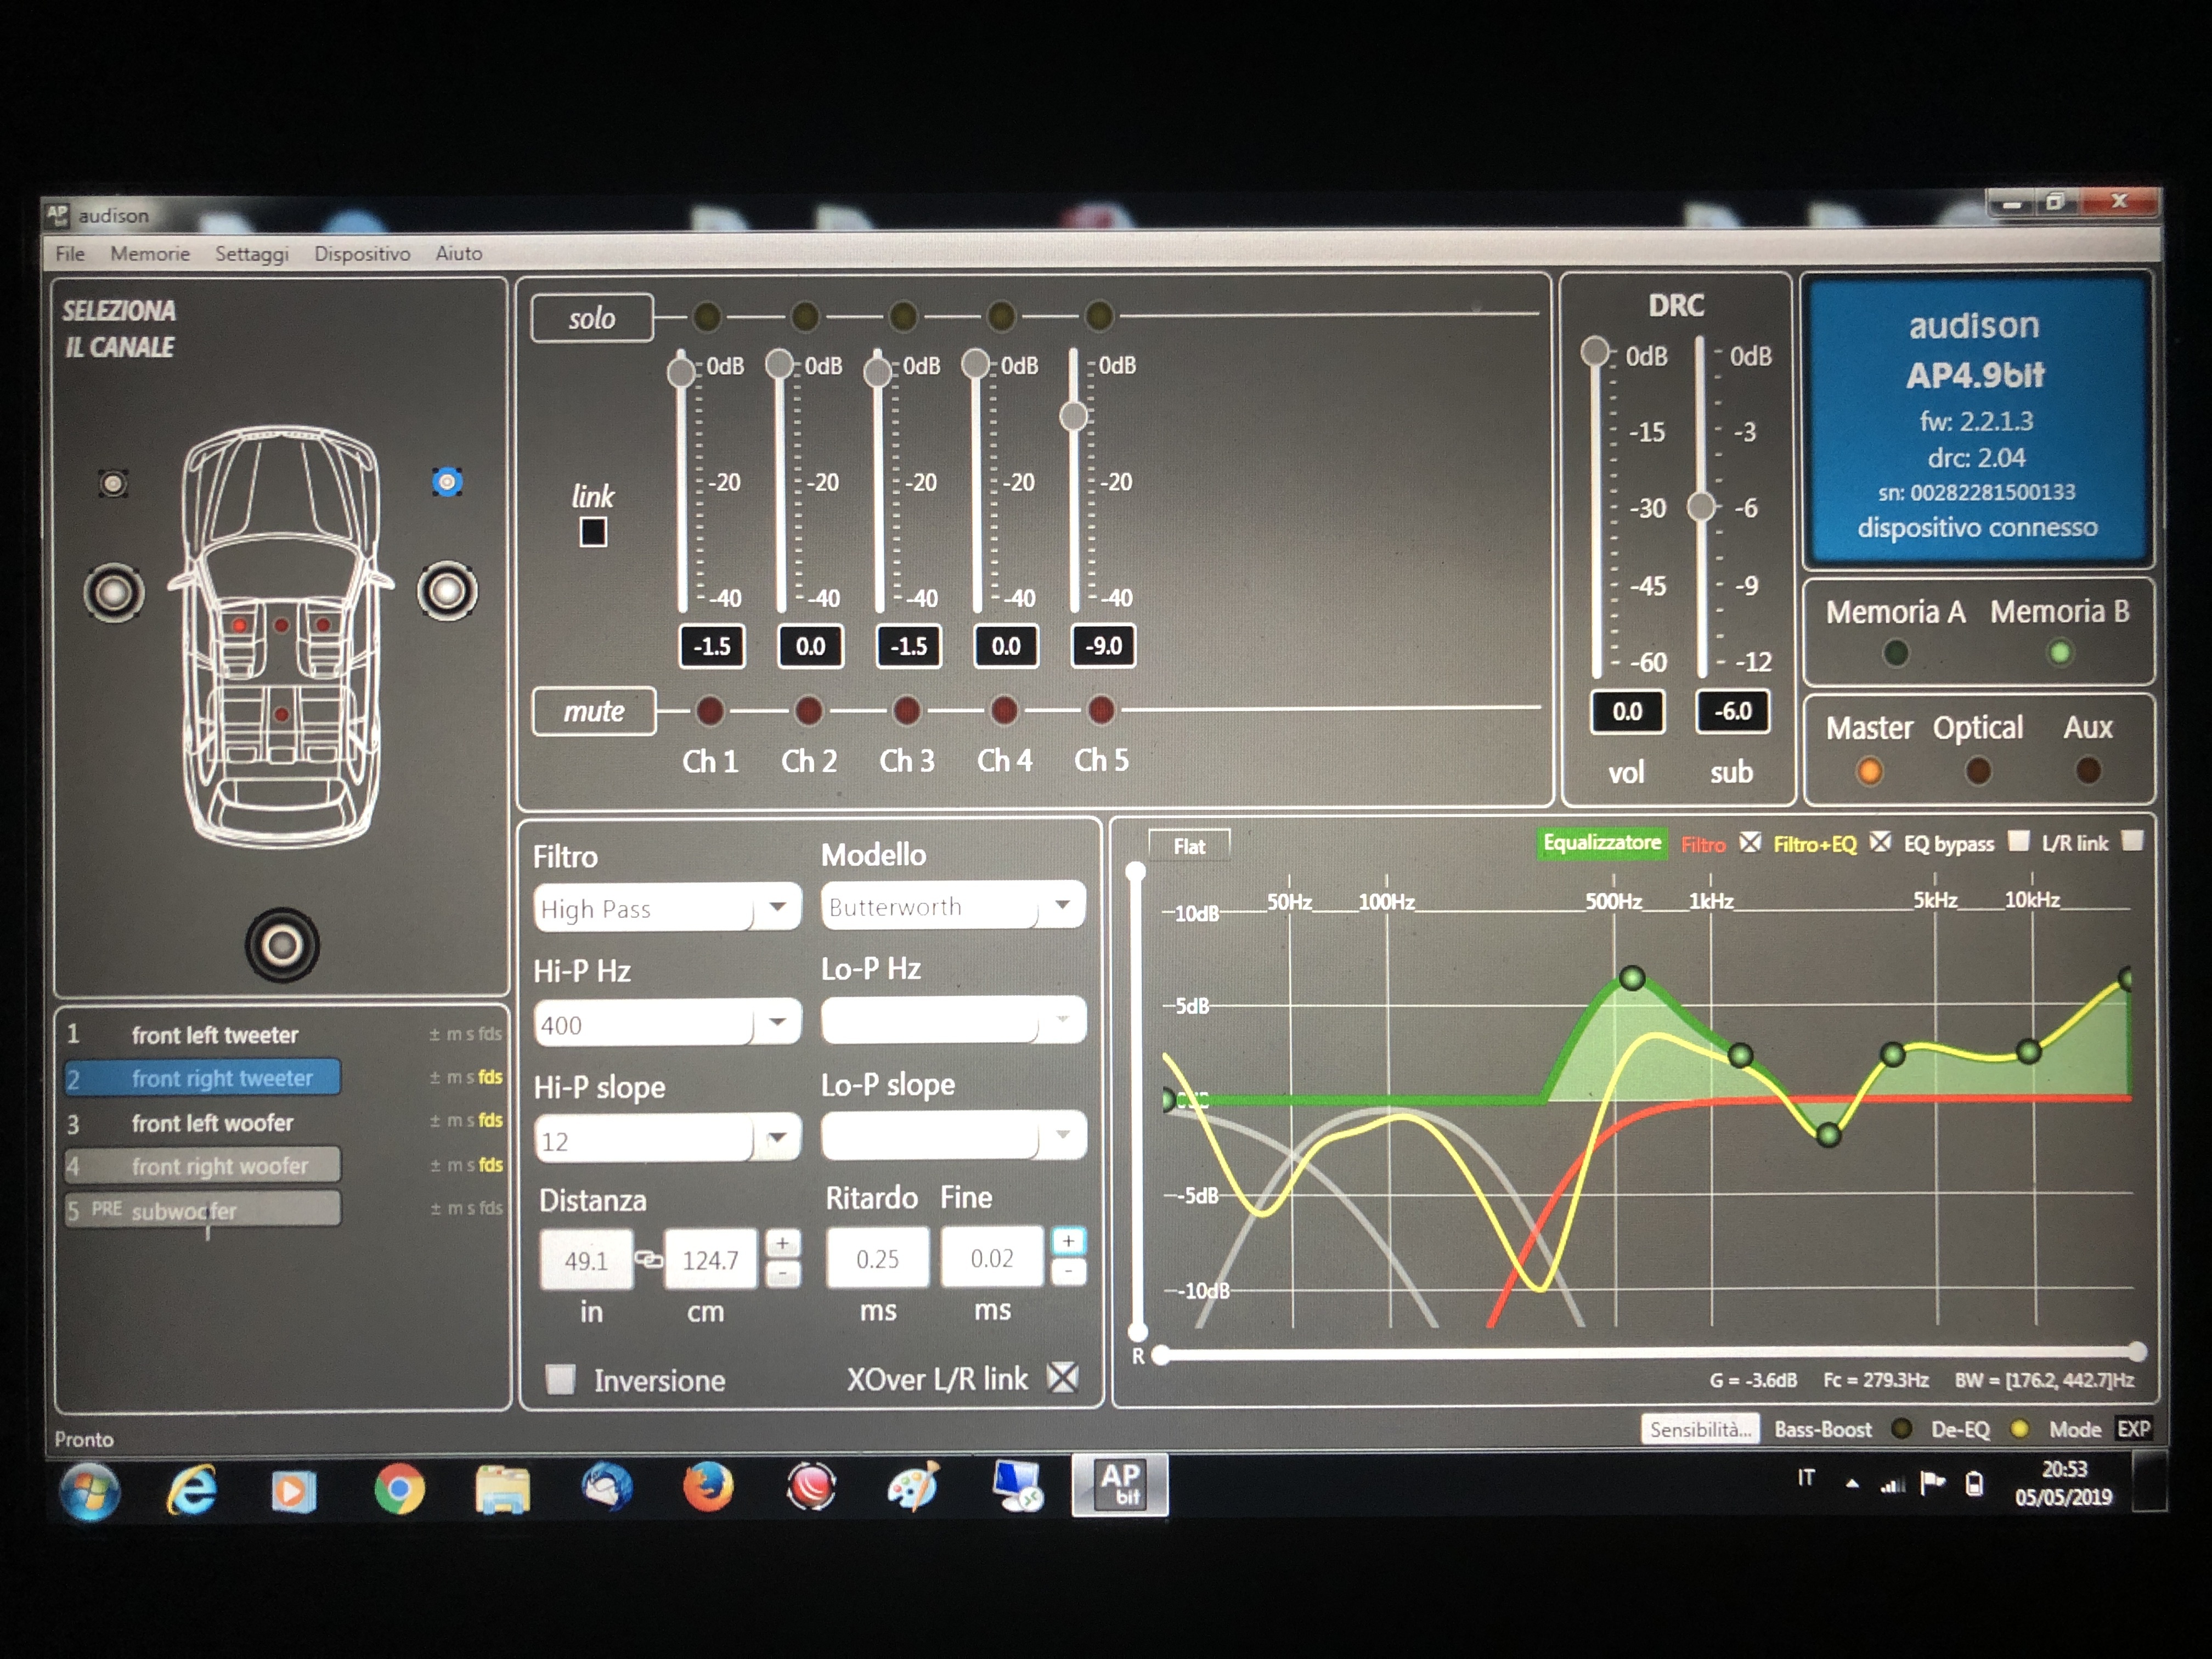The height and width of the screenshot is (1659, 2212).
Task: Open the Paint palette taskbar icon
Action: tap(913, 1486)
